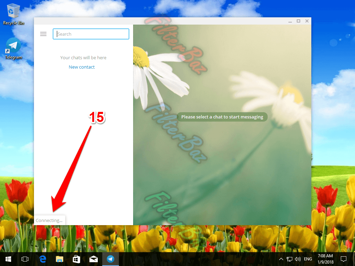Expand the hidden system tray icons

coord(281,259)
